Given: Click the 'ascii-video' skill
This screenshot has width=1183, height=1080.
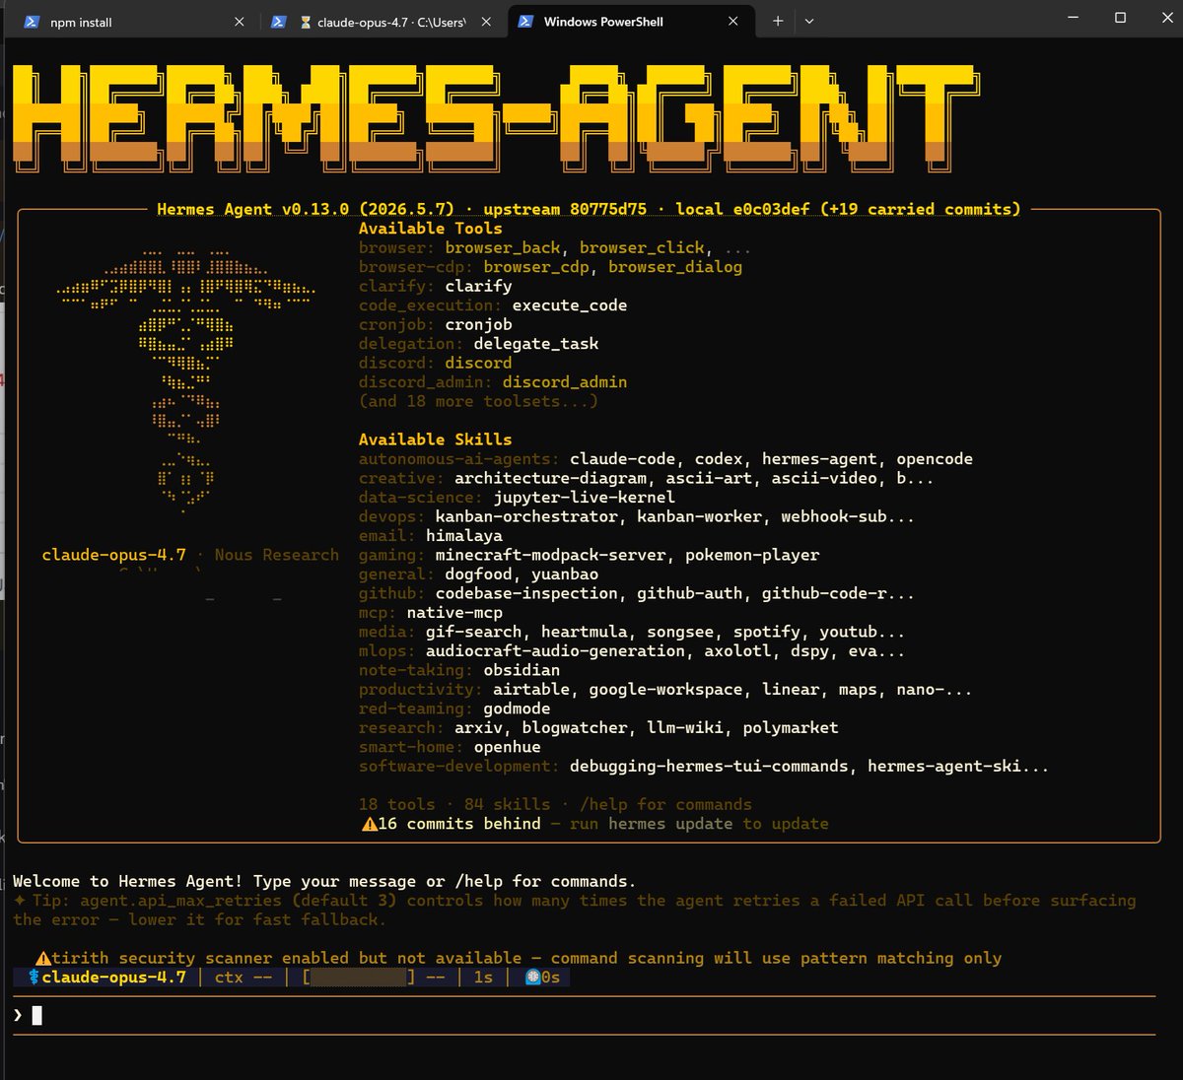Looking at the screenshot, I should click(x=824, y=478).
